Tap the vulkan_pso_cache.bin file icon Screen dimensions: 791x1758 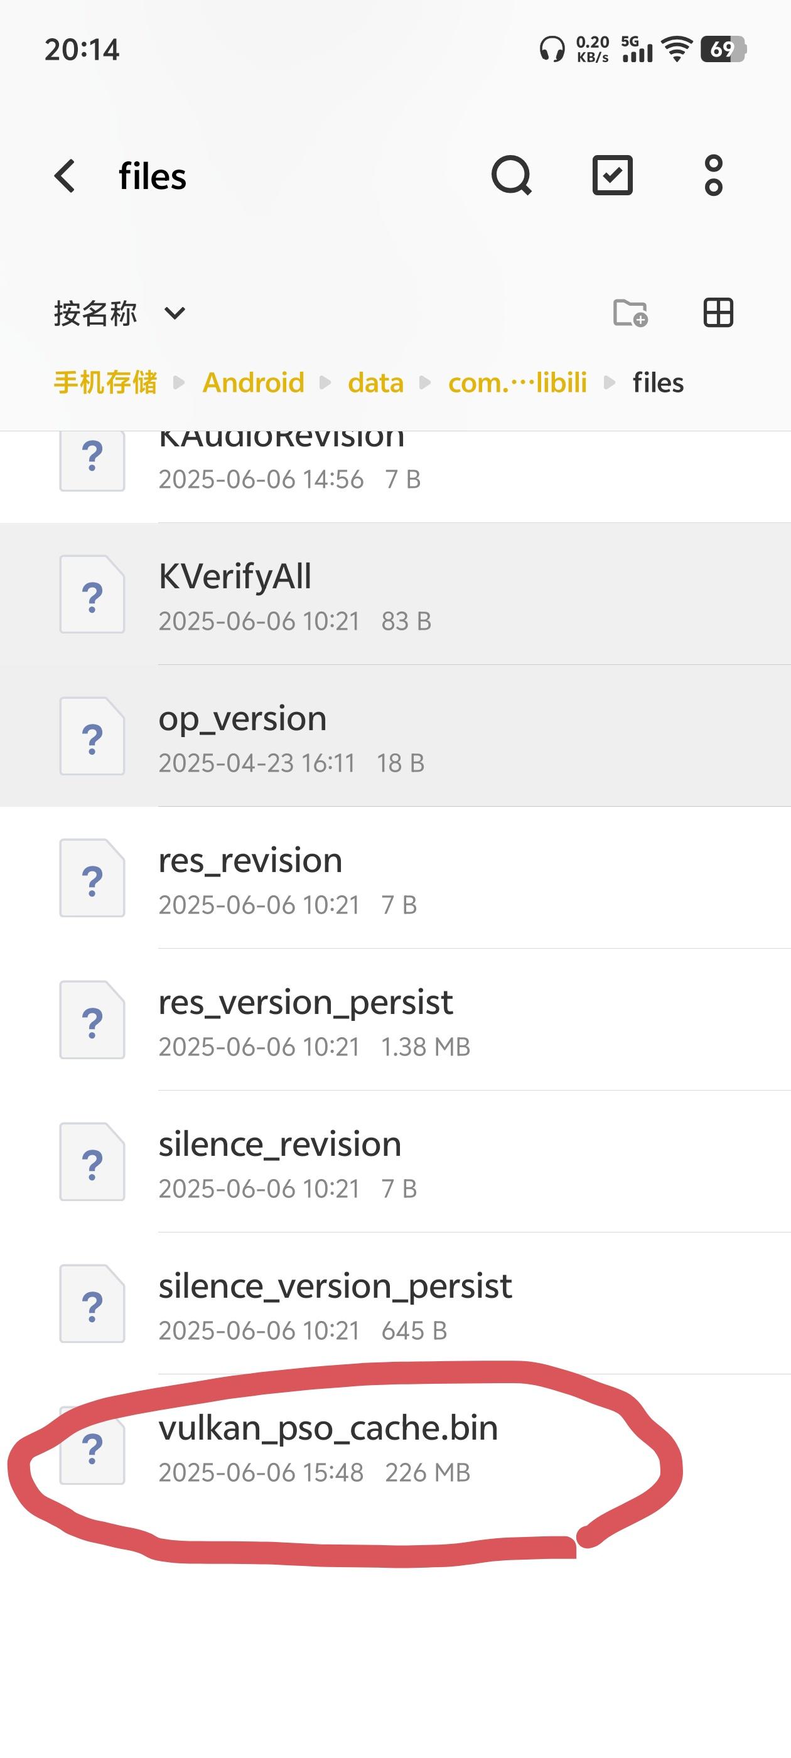[92, 1447]
